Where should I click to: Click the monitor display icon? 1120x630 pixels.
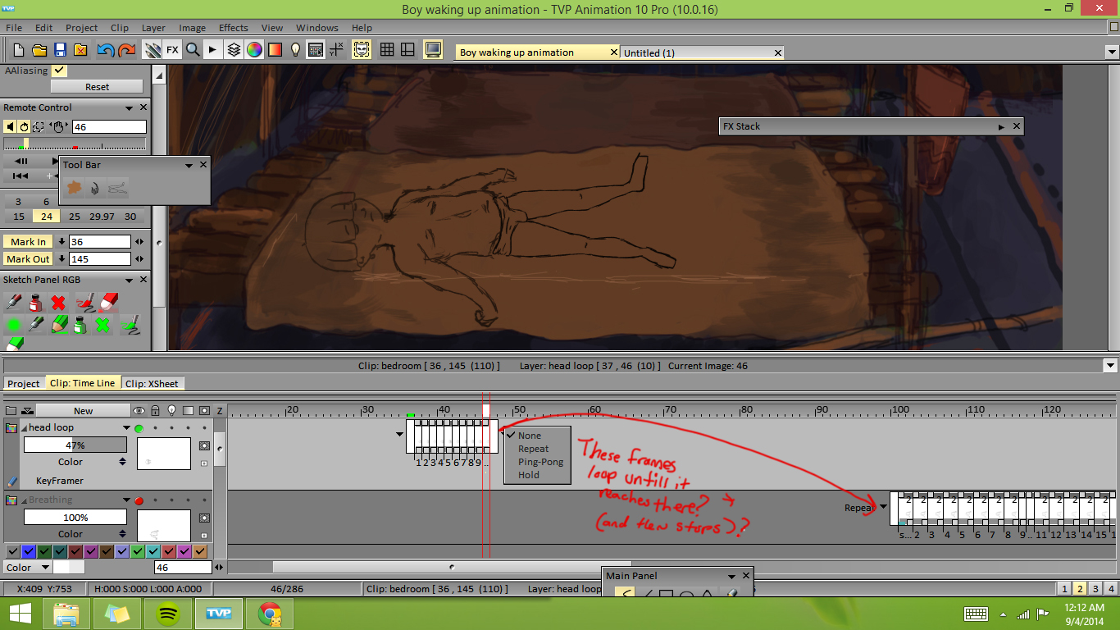pyautogui.click(x=433, y=50)
